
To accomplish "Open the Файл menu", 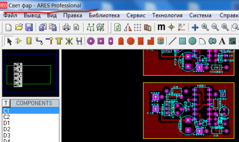I will tap(10, 15).
